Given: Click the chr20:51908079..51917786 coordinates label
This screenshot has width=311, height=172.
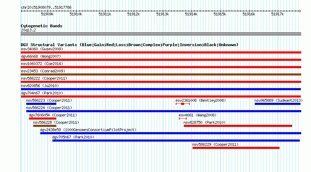Looking at the screenshot, I should (46, 7).
